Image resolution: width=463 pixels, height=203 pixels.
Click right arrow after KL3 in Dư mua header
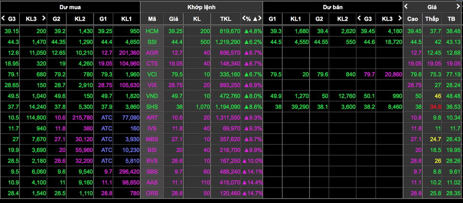[x=44, y=18]
